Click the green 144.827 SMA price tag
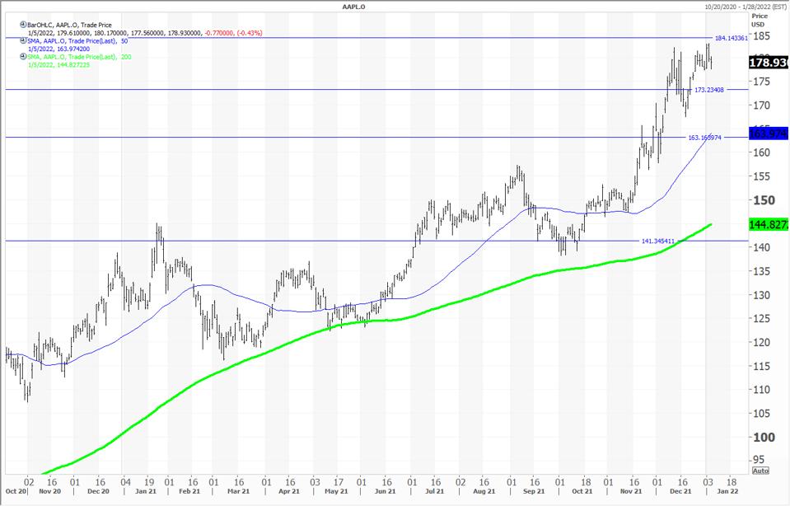The image size is (790, 506). pos(769,224)
